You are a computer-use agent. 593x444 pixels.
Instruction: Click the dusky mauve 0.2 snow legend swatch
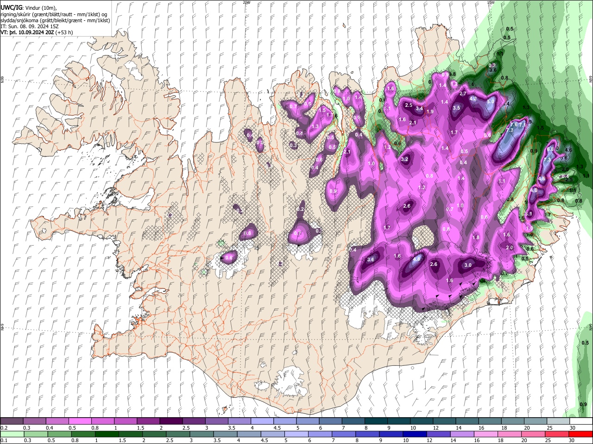(12, 421)
